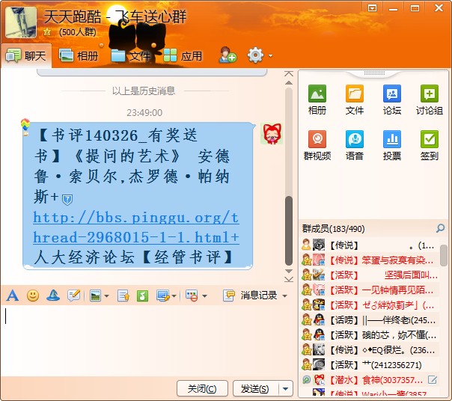Select member 坚强后面叫...
452x401 pixels.
pos(369,275)
